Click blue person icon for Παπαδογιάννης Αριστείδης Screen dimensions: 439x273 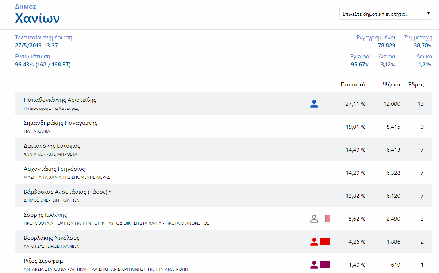[314, 104]
